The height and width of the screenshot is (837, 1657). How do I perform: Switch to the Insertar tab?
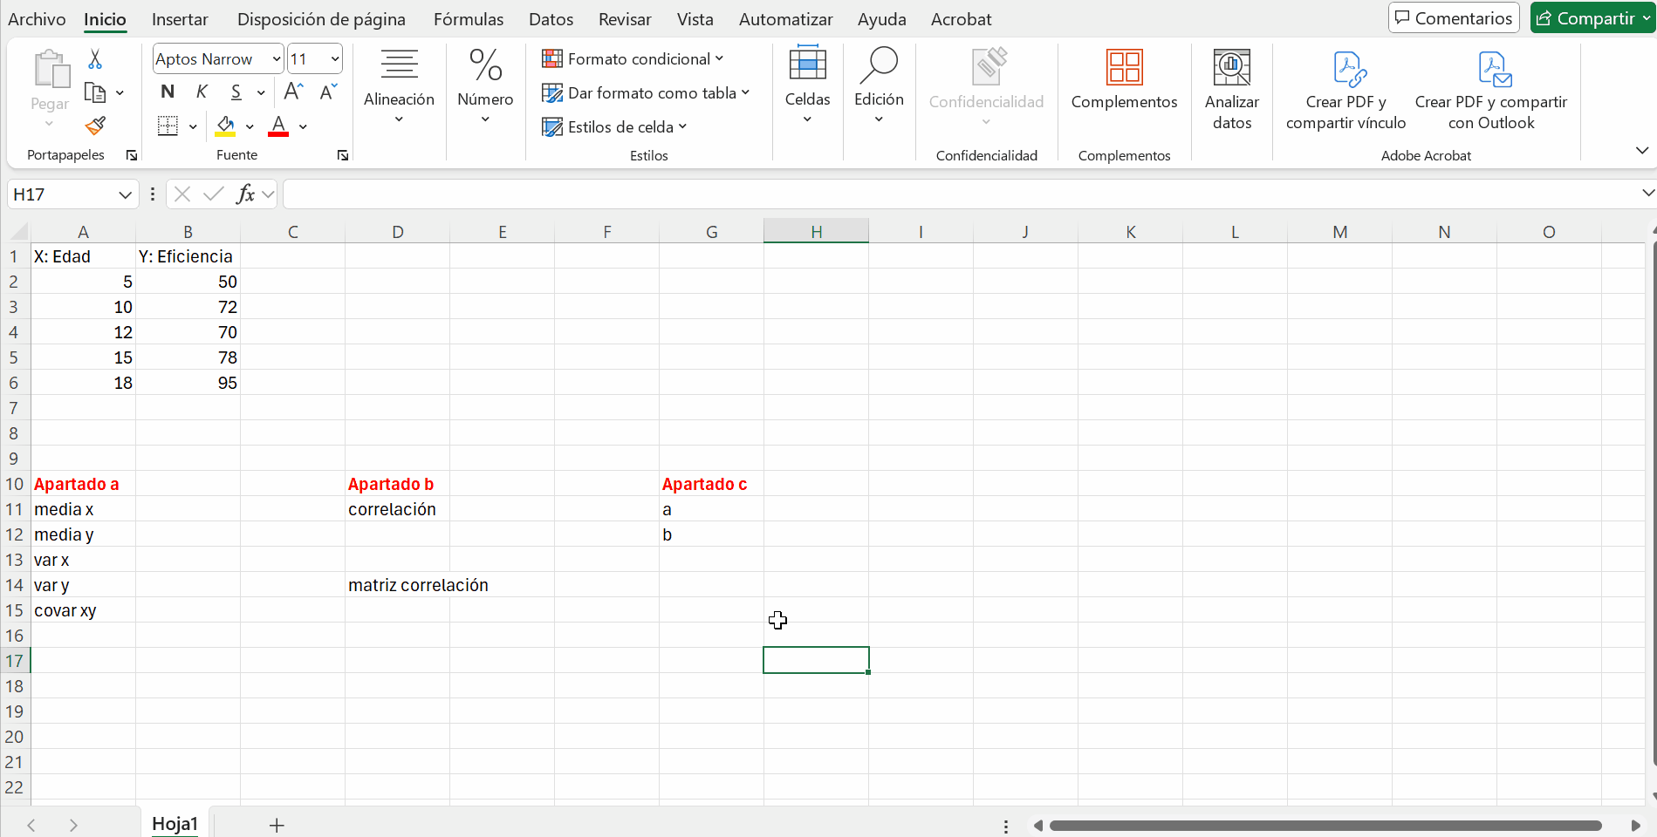pos(180,19)
